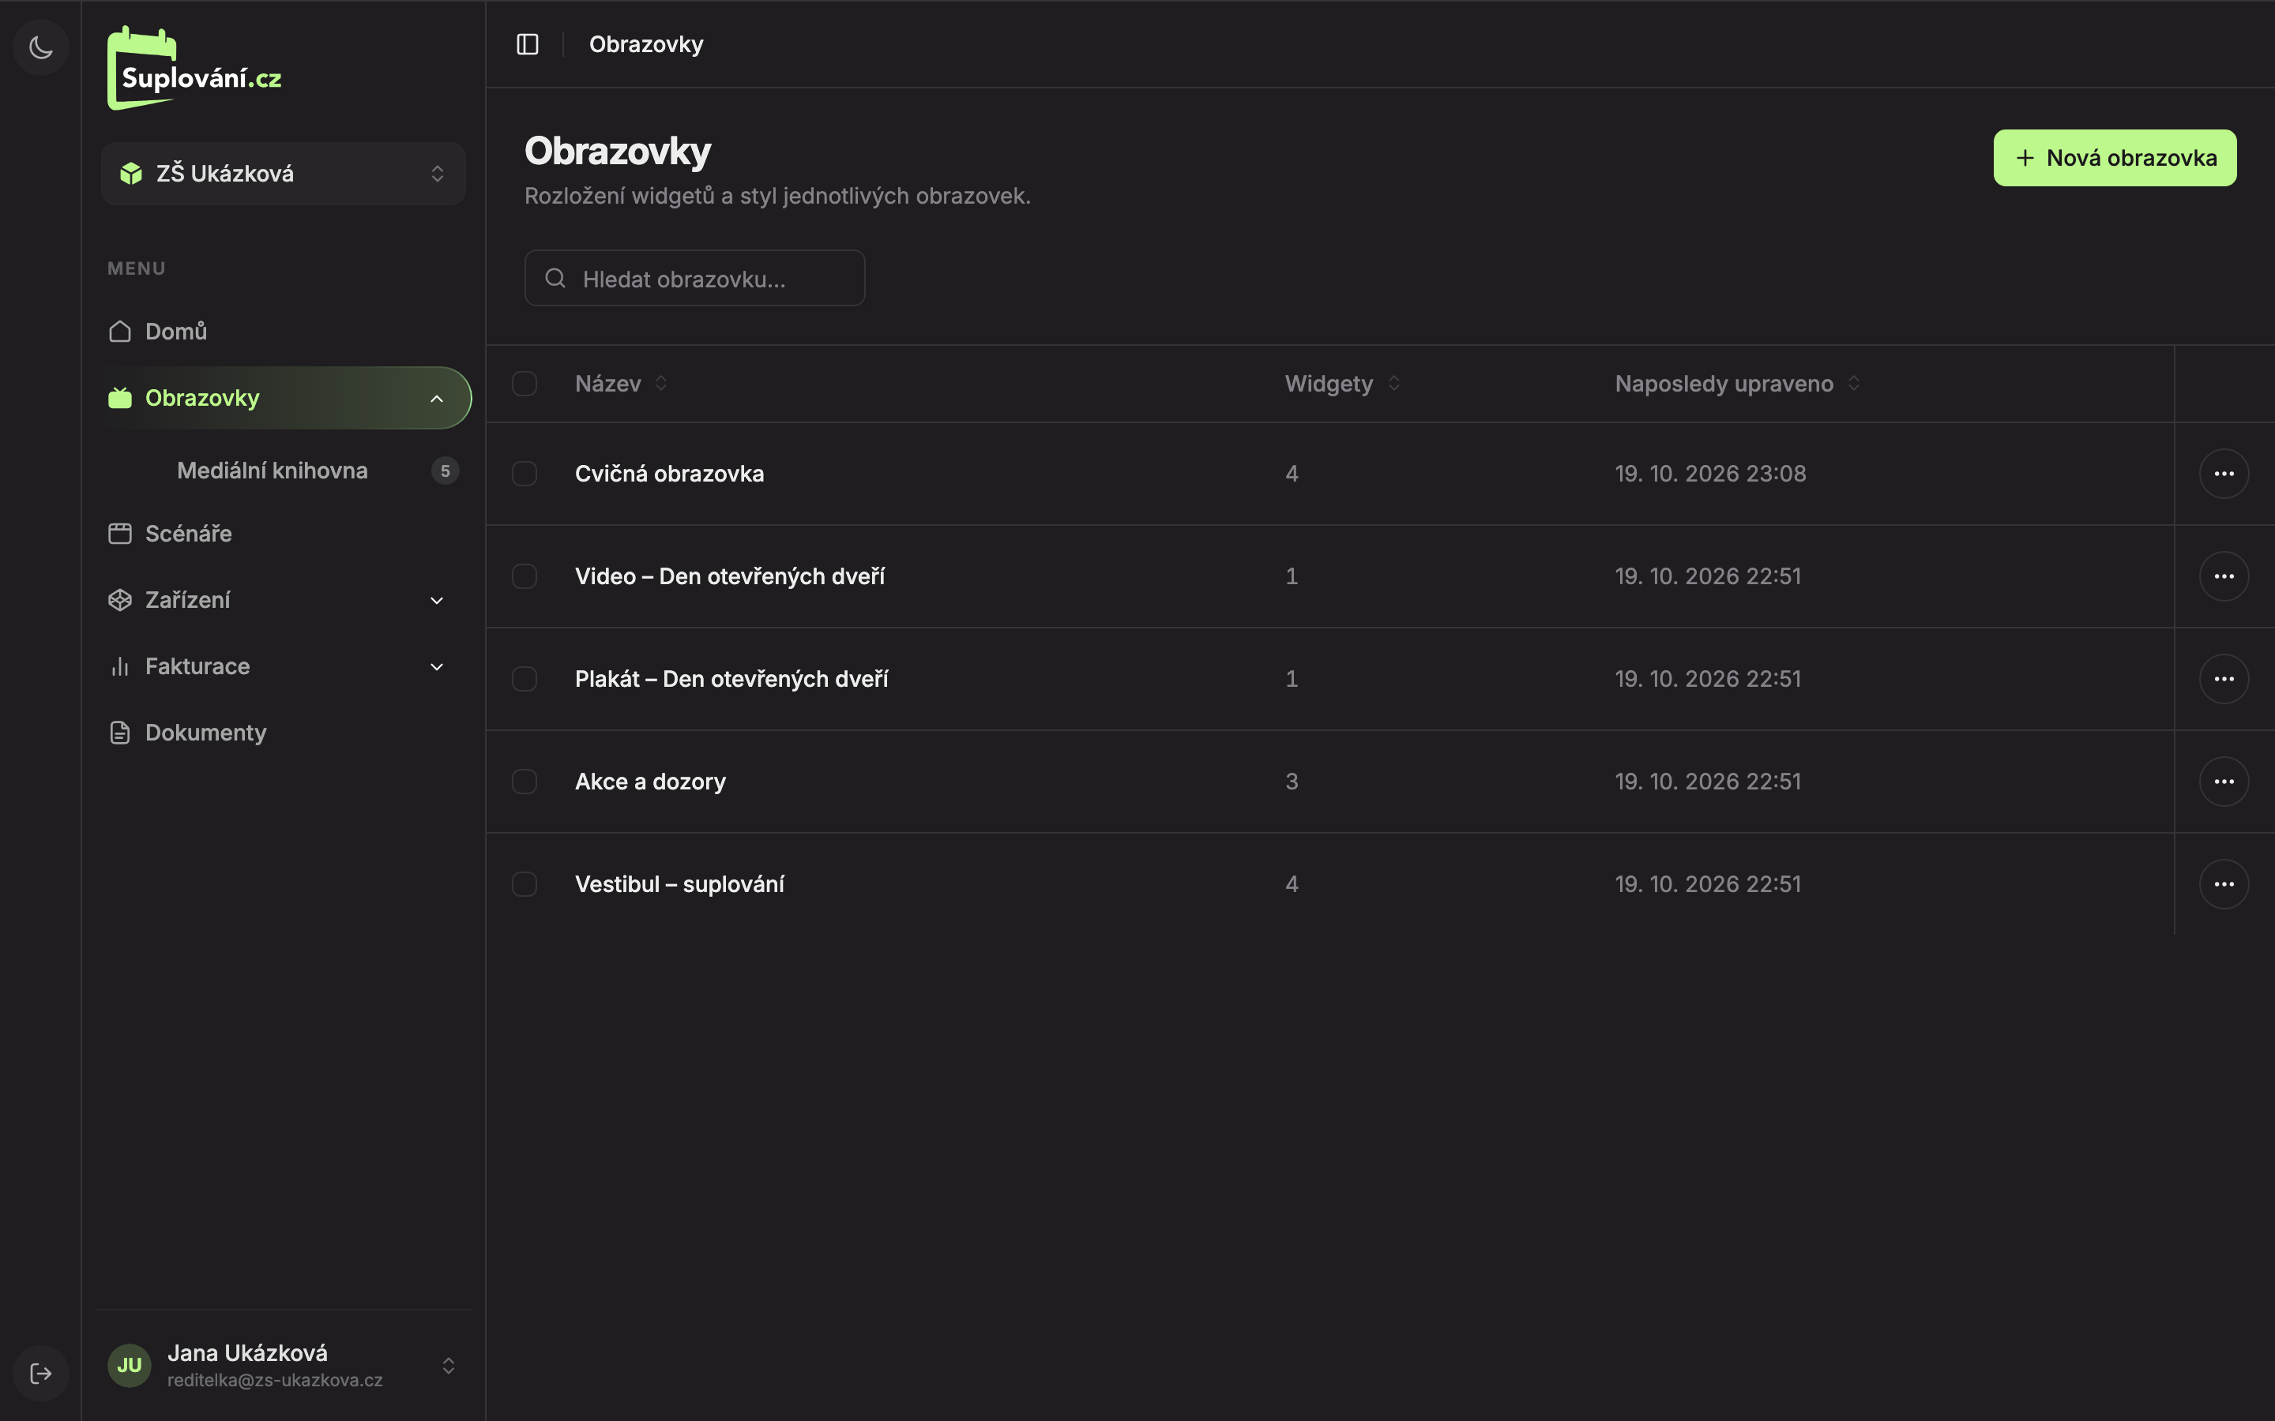
Task: Check the Video – Den otevřených dveří checkbox
Action: pos(525,576)
